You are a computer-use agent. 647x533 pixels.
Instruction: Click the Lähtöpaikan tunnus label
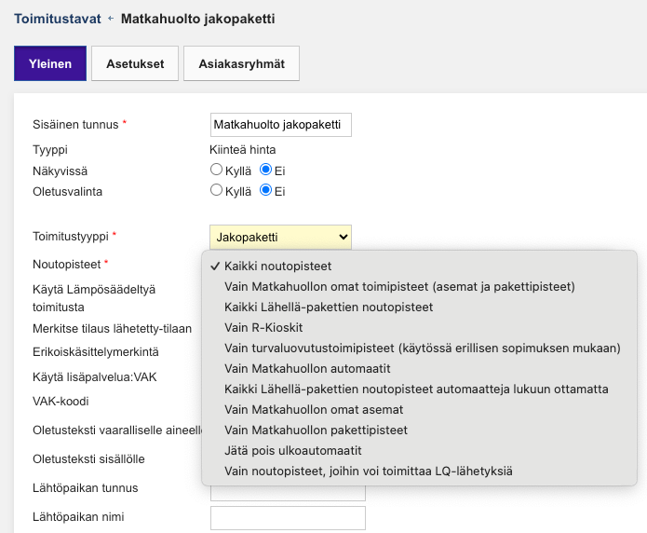(86, 488)
